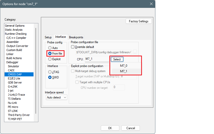Viewport: 214px width, 134px height.
Task: Click the Category list scrollbar
Action: pos(36,71)
